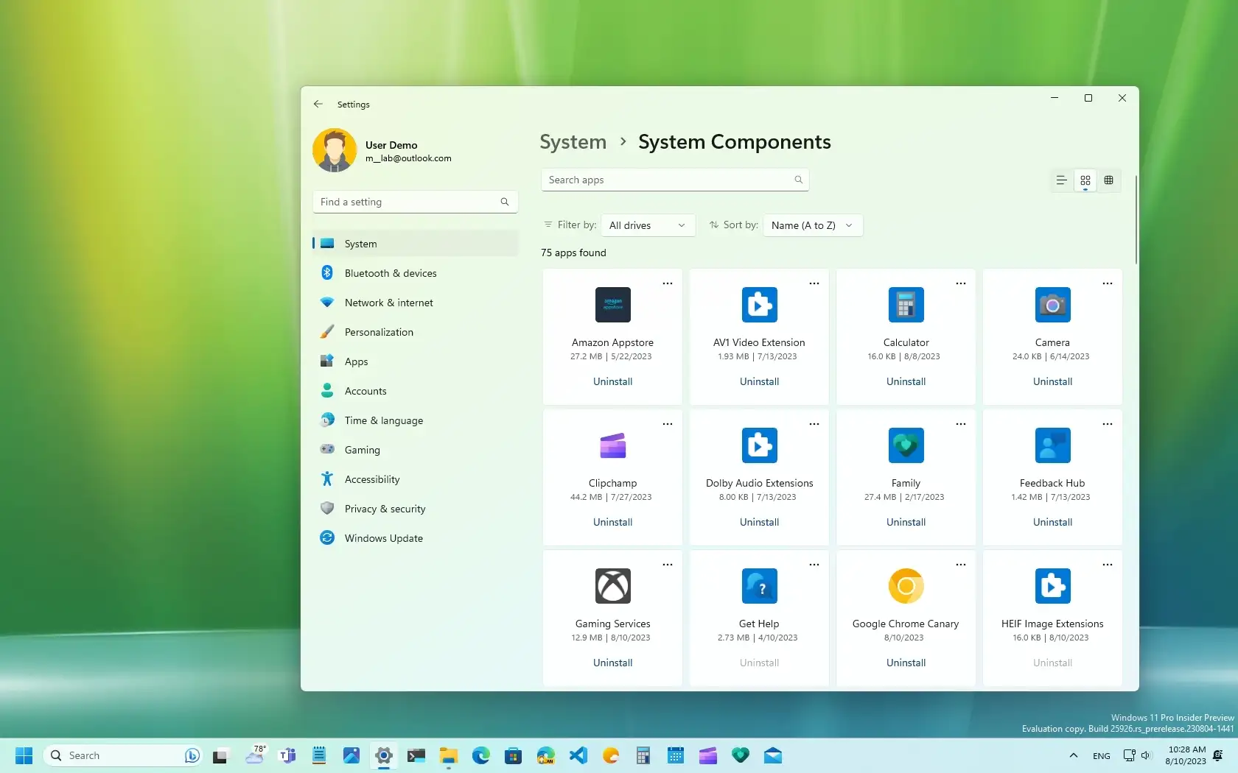Select the Gaming Services Xbox icon
The image size is (1238, 773).
tap(612, 586)
